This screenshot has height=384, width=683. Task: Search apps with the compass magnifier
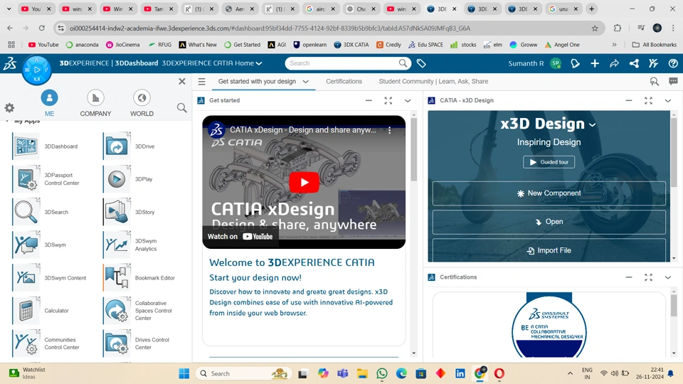coord(181,107)
